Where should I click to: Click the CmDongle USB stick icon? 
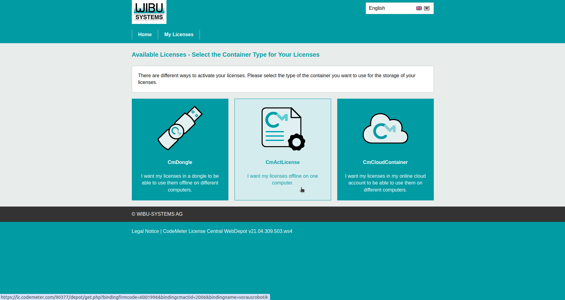click(180, 128)
